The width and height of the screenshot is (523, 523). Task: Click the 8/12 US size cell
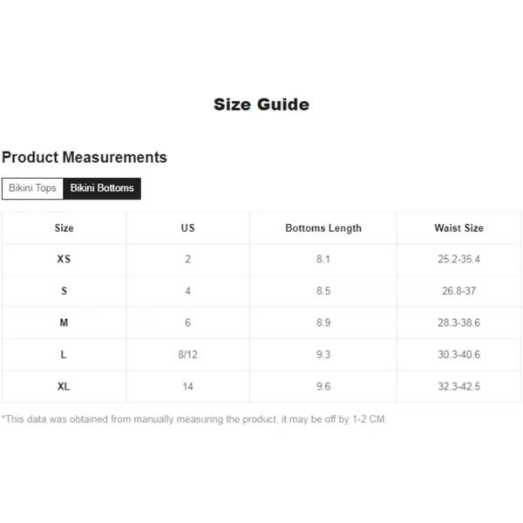click(x=187, y=355)
